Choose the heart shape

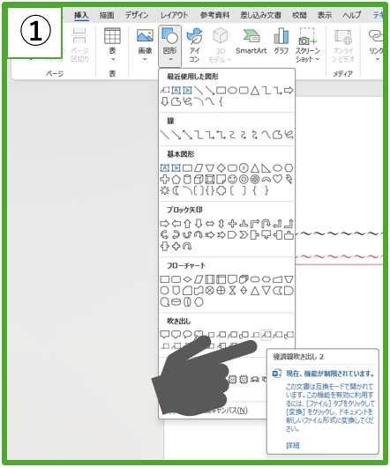tap(277, 179)
